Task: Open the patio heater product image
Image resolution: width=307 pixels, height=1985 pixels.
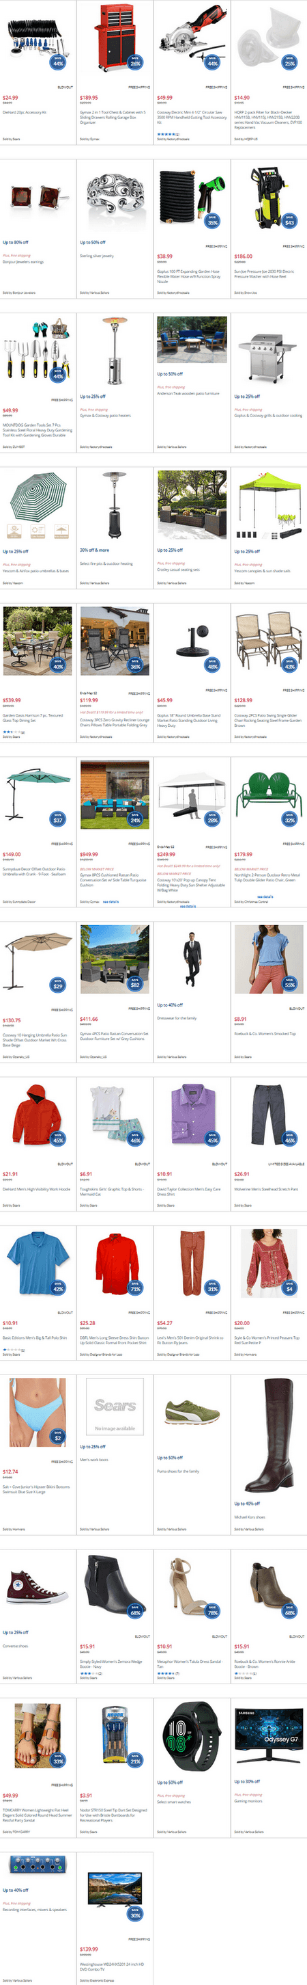Action: (x=115, y=351)
